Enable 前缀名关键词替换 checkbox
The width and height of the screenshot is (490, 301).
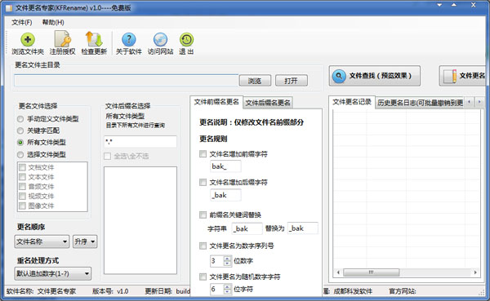(203, 215)
